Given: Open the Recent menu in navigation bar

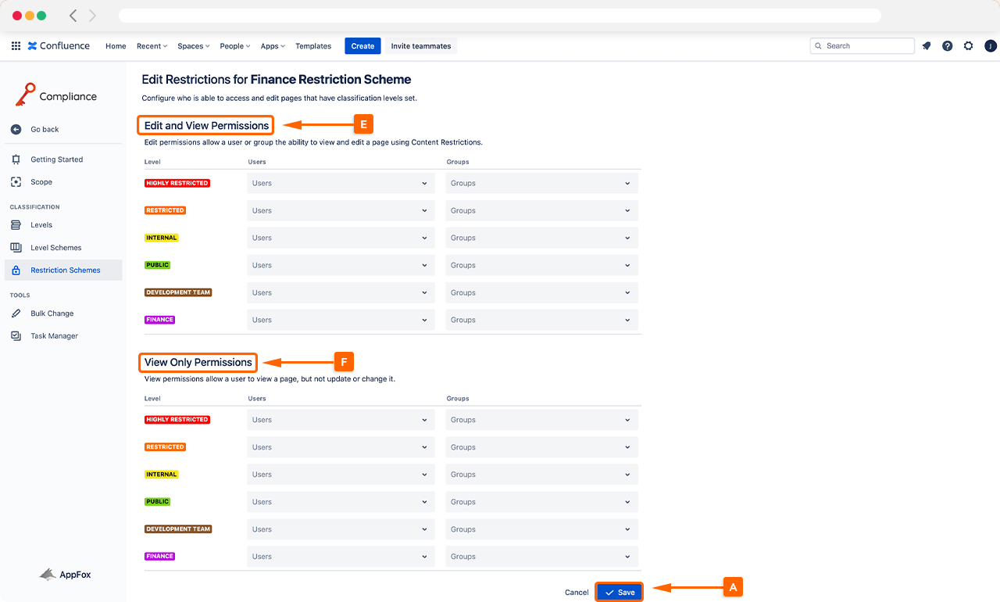Looking at the screenshot, I should [152, 46].
